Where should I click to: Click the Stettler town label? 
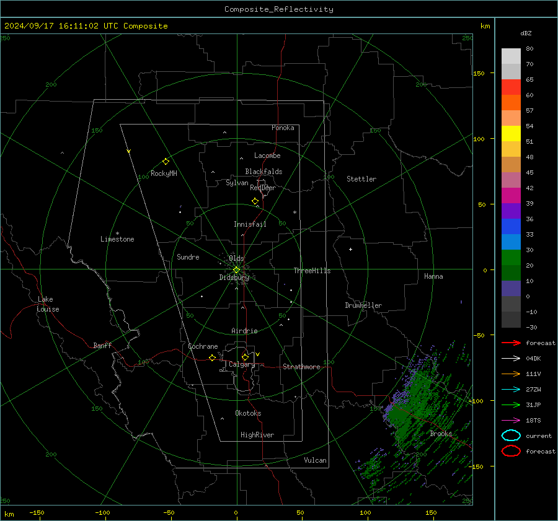click(x=361, y=179)
